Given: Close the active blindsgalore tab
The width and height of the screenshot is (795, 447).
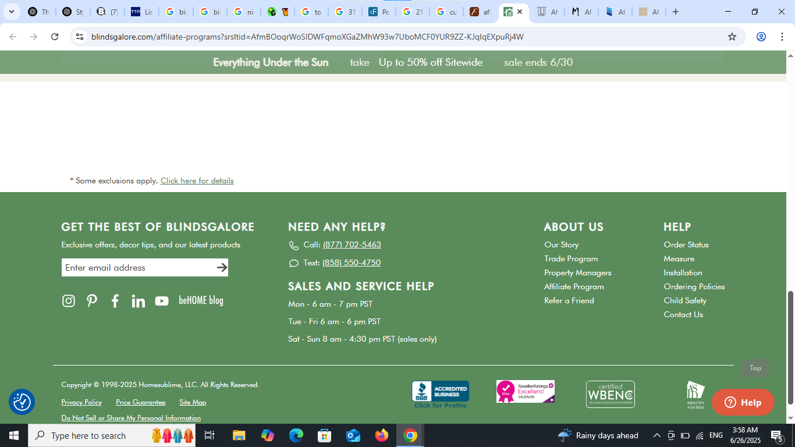Looking at the screenshot, I should click(x=520, y=12).
